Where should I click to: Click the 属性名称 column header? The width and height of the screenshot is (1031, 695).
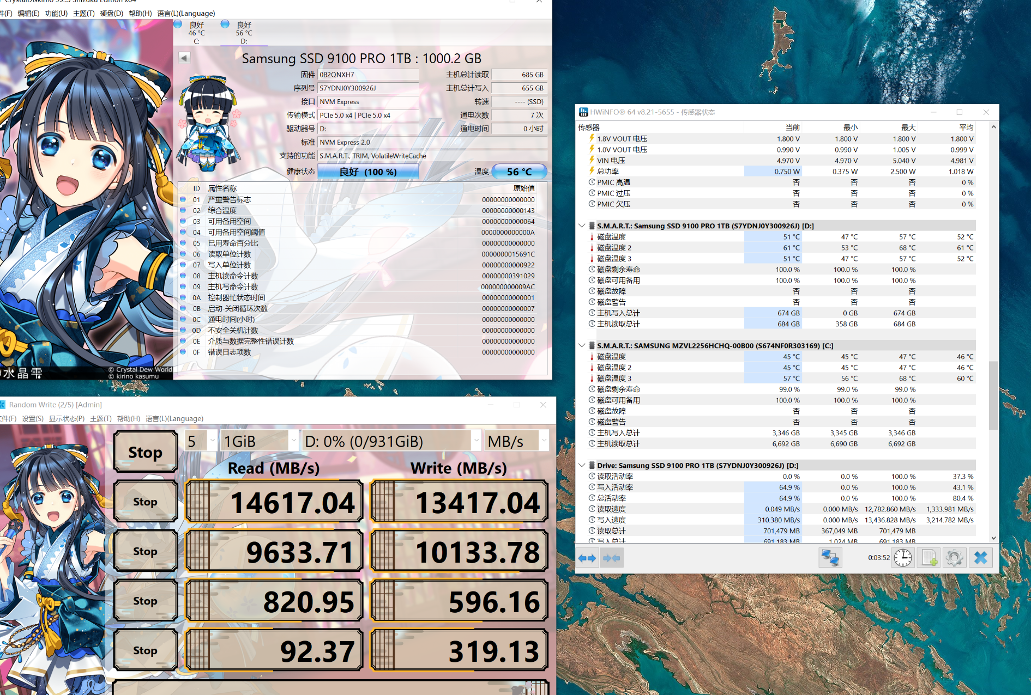click(x=222, y=188)
